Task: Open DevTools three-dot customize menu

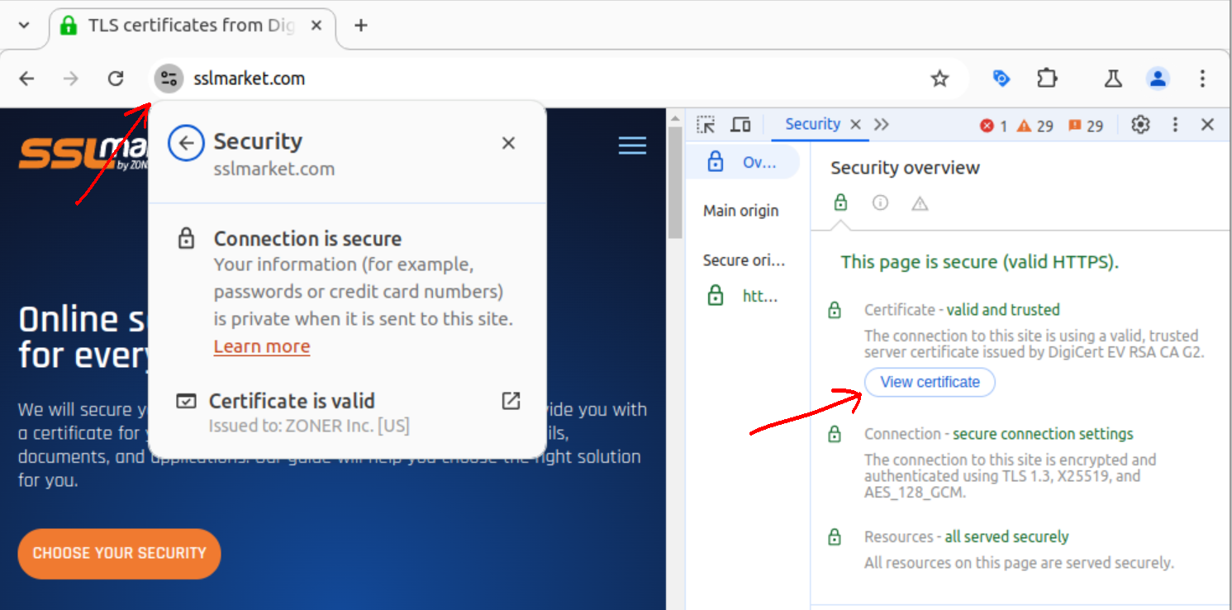Action: point(1175,125)
